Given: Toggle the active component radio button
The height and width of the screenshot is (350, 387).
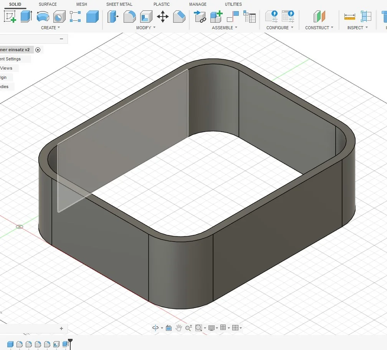Looking at the screenshot, I should coord(38,50).
